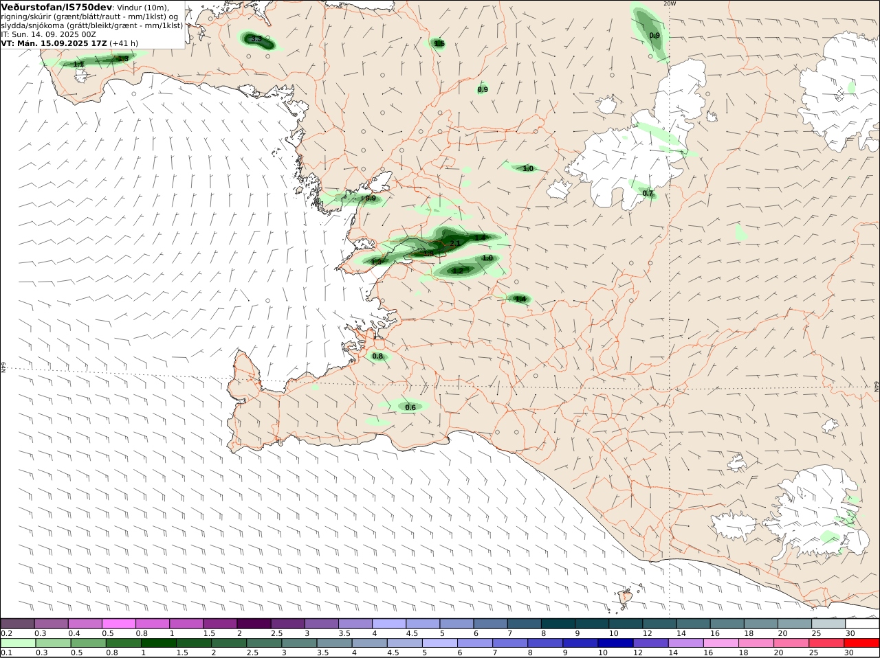Viewport: 880px width, 658px height.
Task: Pick the bright red swatch ending the rain scale
Action: click(861, 643)
